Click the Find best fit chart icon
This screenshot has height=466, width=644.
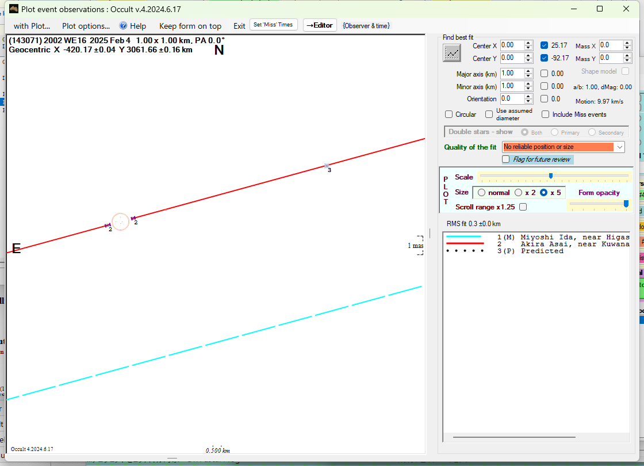pos(453,53)
